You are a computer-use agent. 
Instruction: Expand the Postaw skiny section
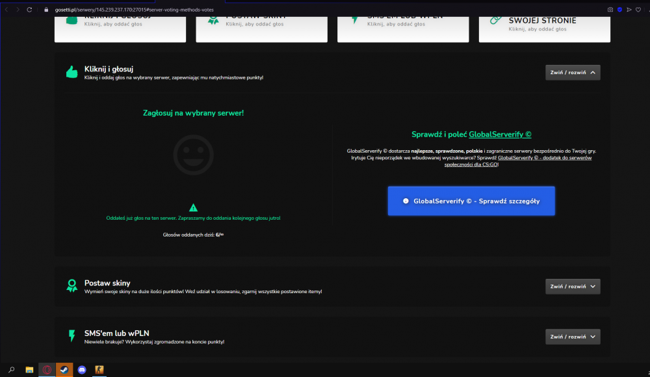pyautogui.click(x=573, y=286)
